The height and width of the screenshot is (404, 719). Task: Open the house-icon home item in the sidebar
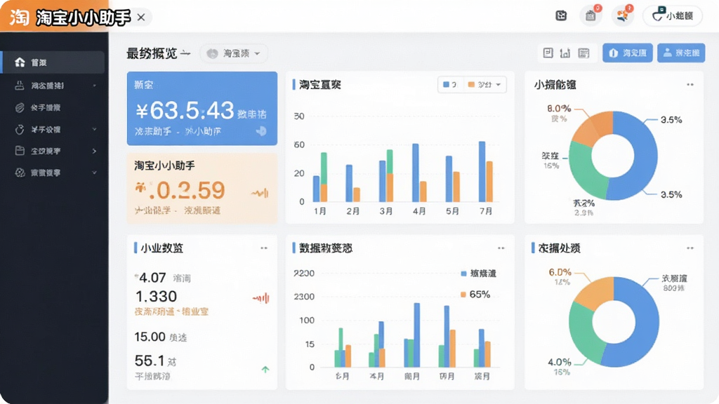click(53, 62)
